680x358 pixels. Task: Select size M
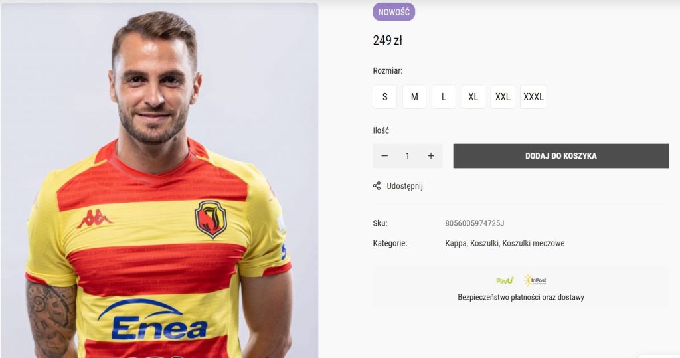coord(414,97)
